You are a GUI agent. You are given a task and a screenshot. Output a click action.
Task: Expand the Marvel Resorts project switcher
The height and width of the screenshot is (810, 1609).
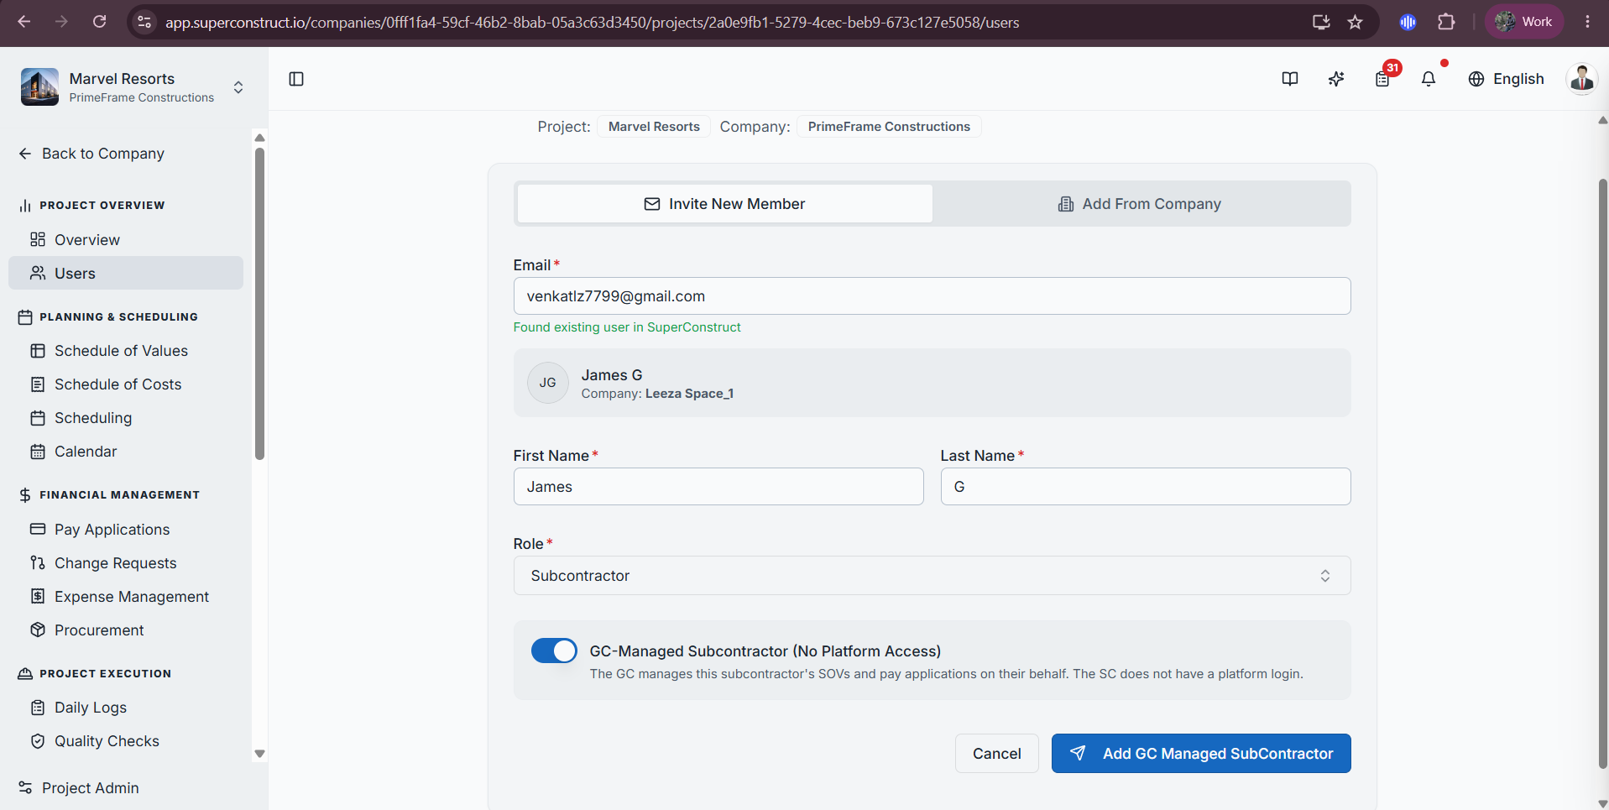point(238,87)
